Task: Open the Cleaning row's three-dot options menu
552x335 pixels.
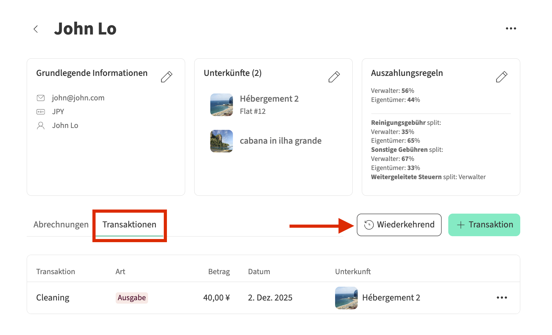Action: pos(502,298)
